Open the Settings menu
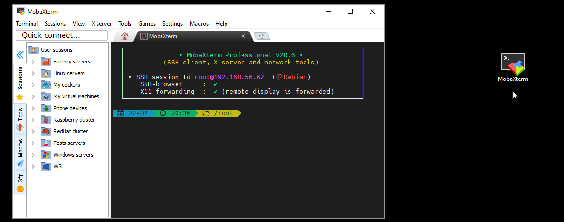The image size is (564, 222). click(x=173, y=24)
